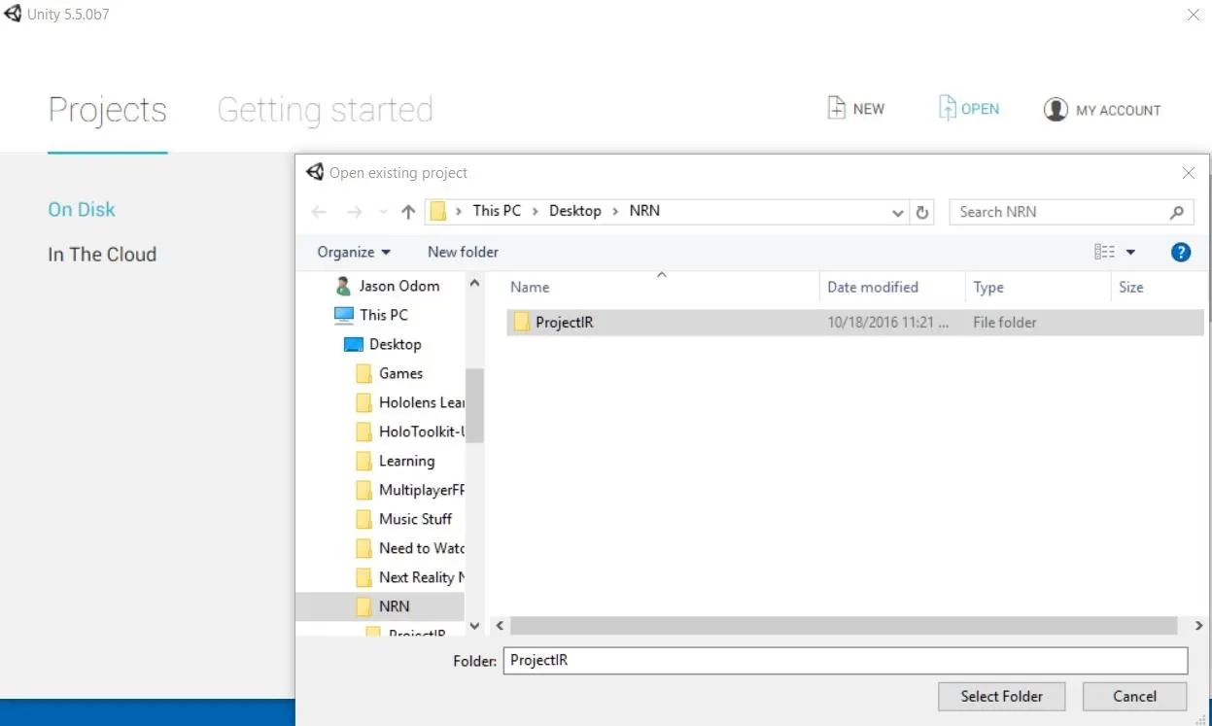Select In The Cloud projects
Viewport: 1212px width, 726px height.
tap(102, 255)
